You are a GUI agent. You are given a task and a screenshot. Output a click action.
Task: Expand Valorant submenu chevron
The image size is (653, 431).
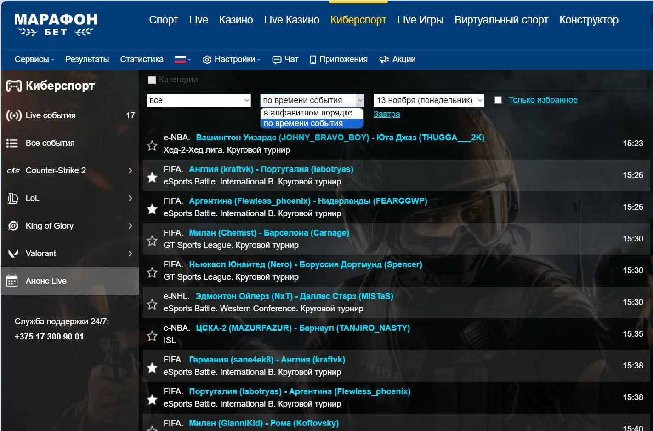[130, 253]
